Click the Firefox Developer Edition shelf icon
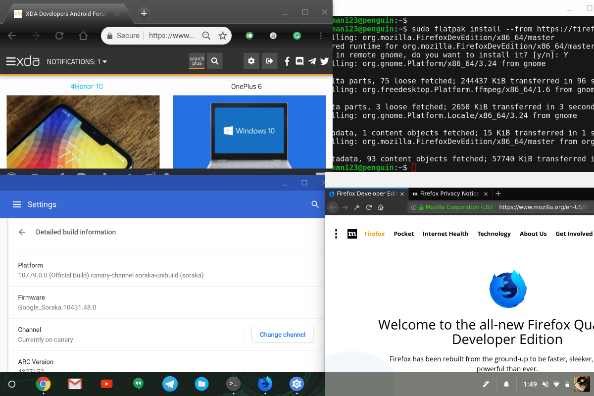Image resolution: width=594 pixels, height=396 pixels. [x=265, y=384]
